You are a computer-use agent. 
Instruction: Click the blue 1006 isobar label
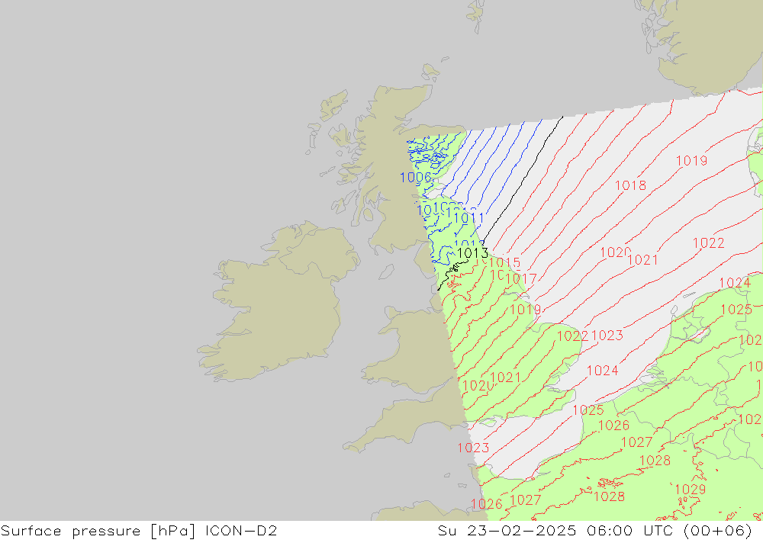pyautogui.click(x=415, y=178)
